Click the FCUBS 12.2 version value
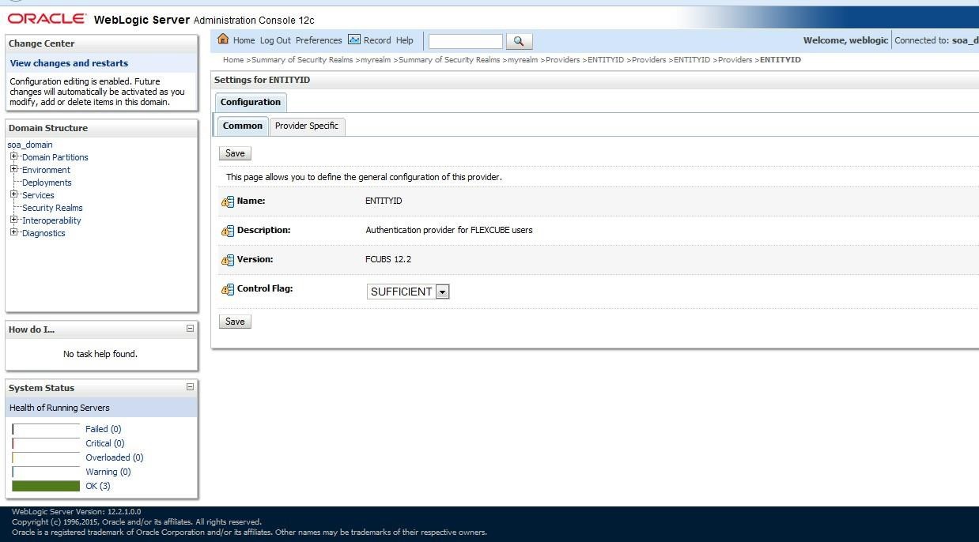This screenshot has width=979, height=542. pyautogui.click(x=388, y=259)
